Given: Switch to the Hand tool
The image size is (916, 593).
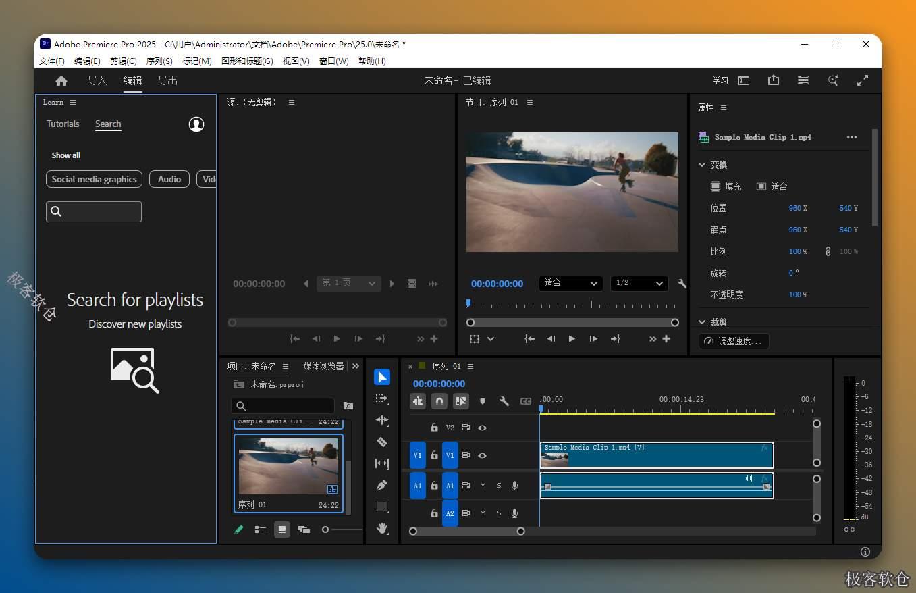Looking at the screenshot, I should point(382,528).
